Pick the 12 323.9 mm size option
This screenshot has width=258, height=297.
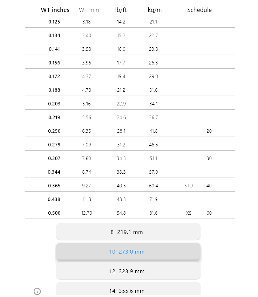pos(128,271)
